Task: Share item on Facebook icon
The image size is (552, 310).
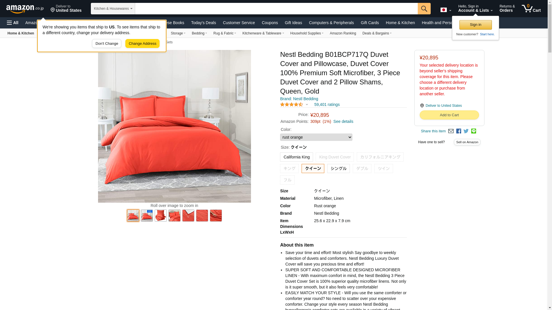Action: 459,131
